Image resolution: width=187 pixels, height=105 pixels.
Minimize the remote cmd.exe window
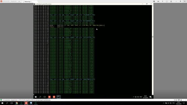(x=143, y=4)
